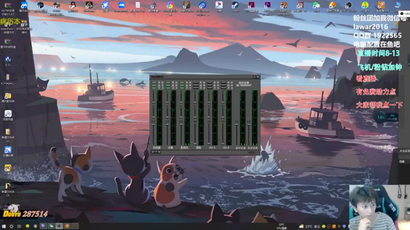This screenshot has width=410, height=230.
Task: Open the Wallpaper Engine desktop shortcut
Action: click(202, 5)
